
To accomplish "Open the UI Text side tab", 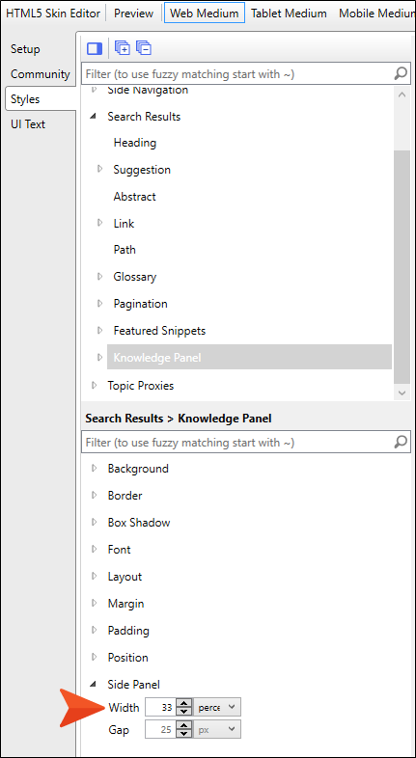I will (28, 124).
